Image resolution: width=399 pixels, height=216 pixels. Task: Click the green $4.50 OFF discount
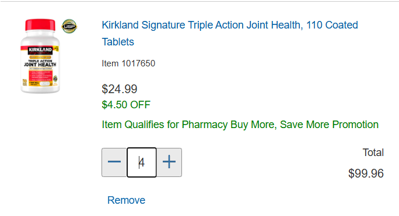pyautogui.click(x=126, y=105)
